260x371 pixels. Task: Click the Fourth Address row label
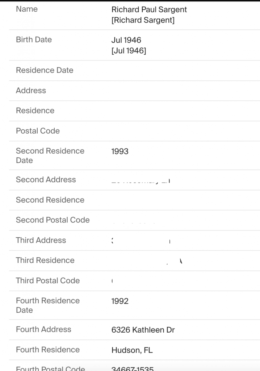point(43,330)
